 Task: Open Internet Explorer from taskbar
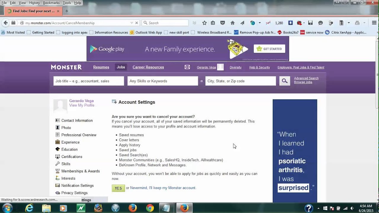coord(29,208)
